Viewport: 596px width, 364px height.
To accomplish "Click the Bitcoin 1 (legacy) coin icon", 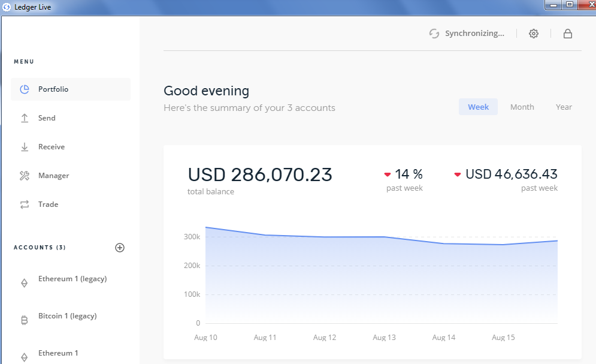I will (x=25, y=320).
